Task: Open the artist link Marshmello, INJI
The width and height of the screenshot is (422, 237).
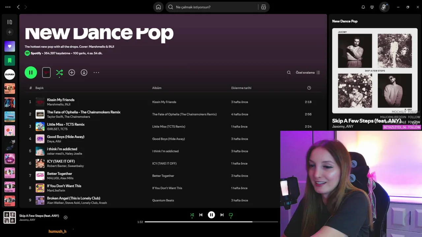Action: point(59,104)
